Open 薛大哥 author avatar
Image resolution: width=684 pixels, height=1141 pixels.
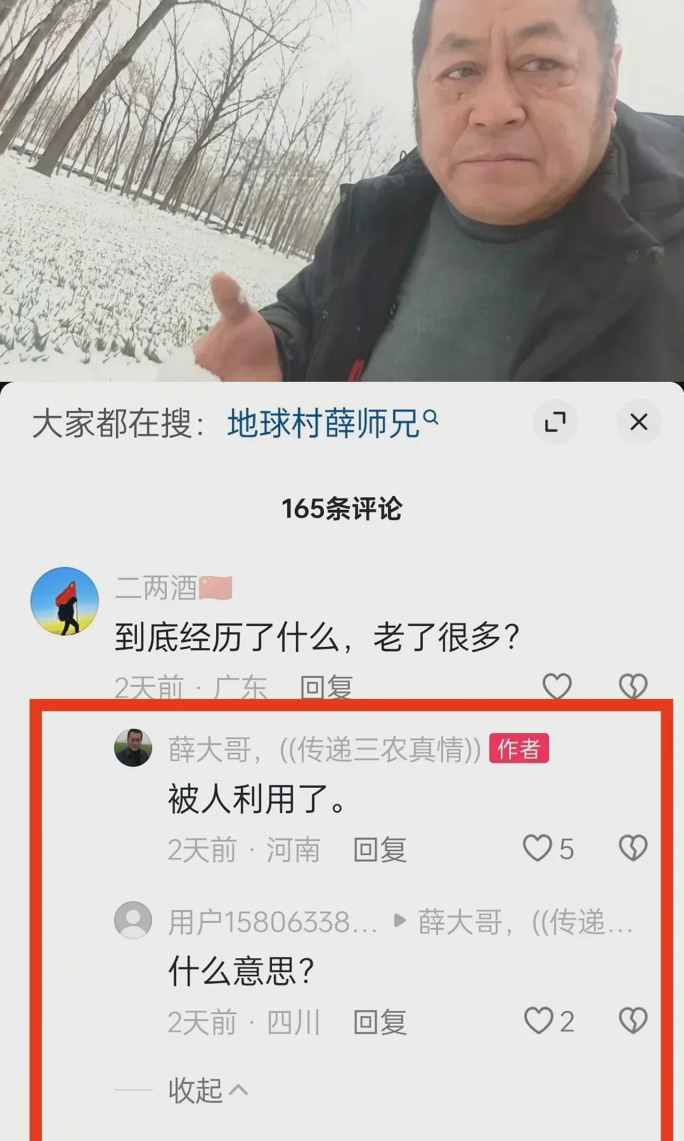click(x=132, y=747)
